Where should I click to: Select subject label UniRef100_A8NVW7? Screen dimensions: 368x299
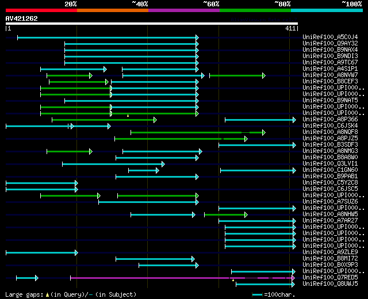pyautogui.click(x=330, y=75)
